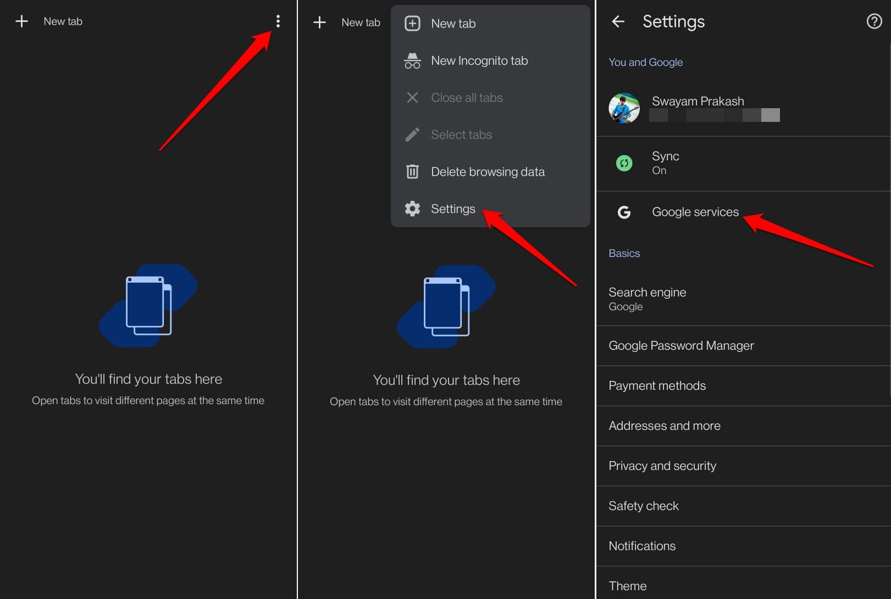Choose Select tabs menu entry
The height and width of the screenshot is (599, 891).
pyautogui.click(x=490, y=135)
